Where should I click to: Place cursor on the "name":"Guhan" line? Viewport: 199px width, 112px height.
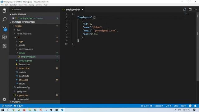[93, 27]
